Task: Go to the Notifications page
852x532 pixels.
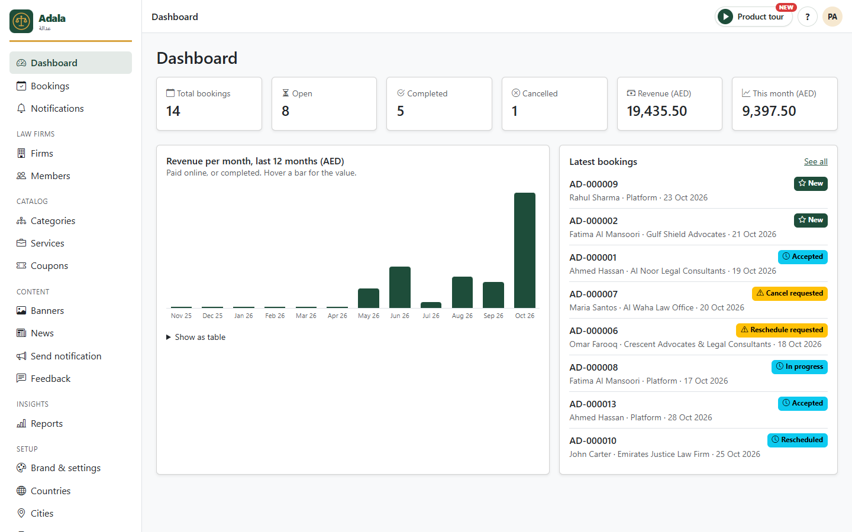Action: click(70, 108)
